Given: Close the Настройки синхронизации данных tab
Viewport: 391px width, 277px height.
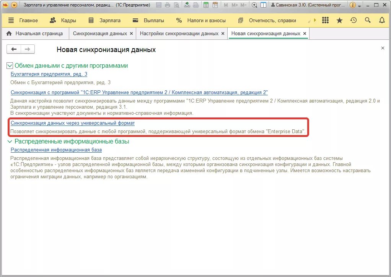Looking at the screenshot, I should [x=223, y=33].
